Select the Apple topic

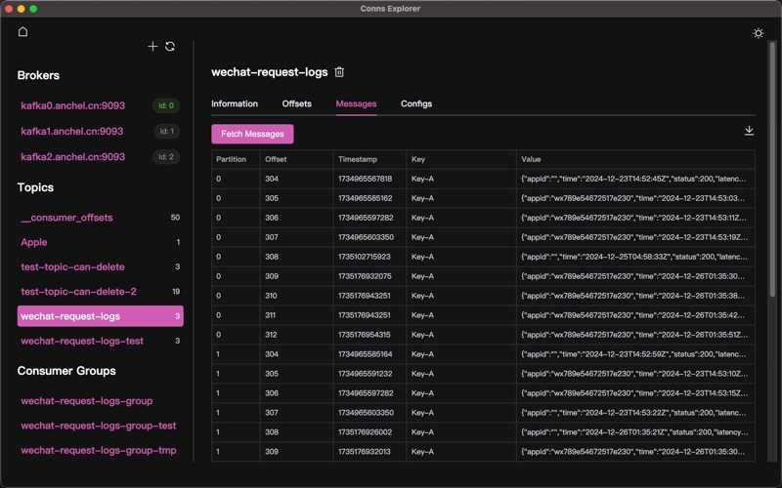point(34,242)
